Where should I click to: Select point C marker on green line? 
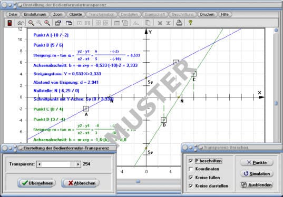tap(193, 74)
